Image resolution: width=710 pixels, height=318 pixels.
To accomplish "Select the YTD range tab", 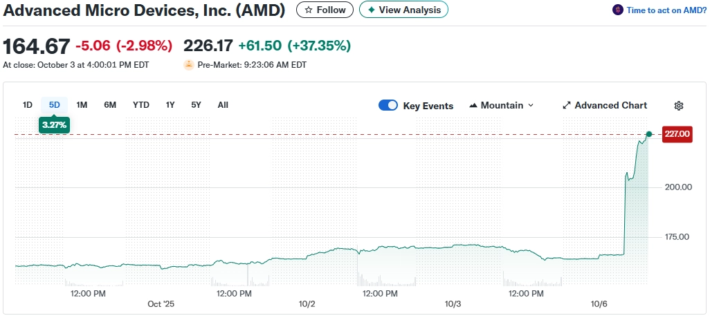I will coord(141,105).
